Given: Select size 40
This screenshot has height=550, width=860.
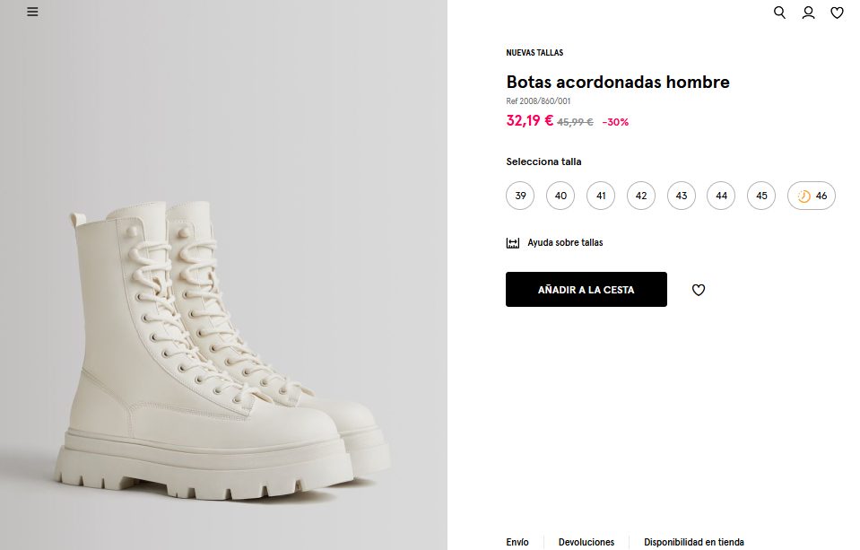Looking at the screenshot, I should pos(560,196).
